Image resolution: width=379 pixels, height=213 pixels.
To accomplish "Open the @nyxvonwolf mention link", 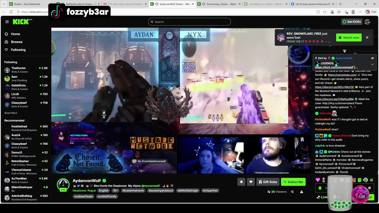I will tap(150, 186).
